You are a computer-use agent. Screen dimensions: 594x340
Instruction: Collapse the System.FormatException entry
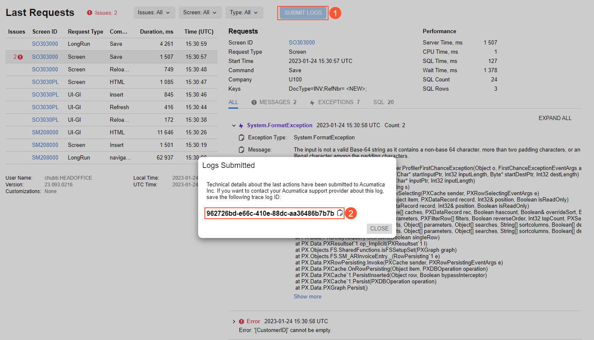pyautogui.click(x=234, y=126)
